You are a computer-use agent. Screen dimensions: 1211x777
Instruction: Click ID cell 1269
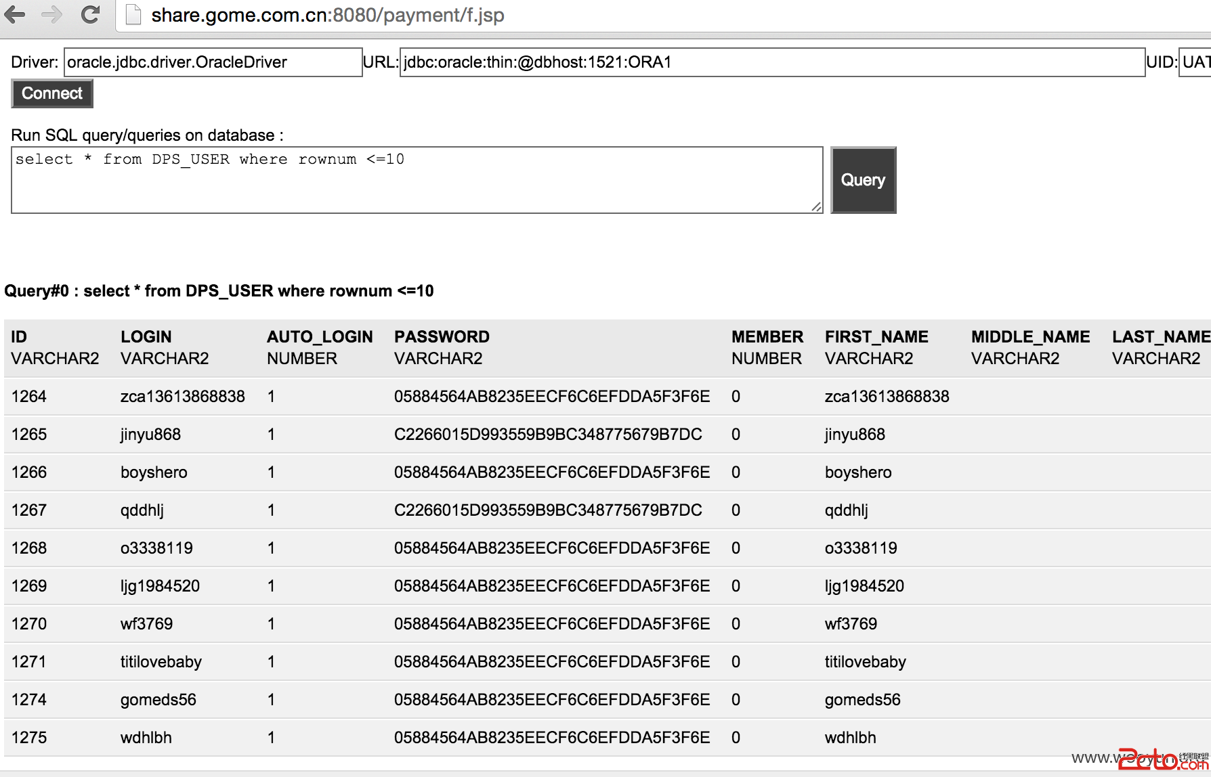[x=29, y=586]
